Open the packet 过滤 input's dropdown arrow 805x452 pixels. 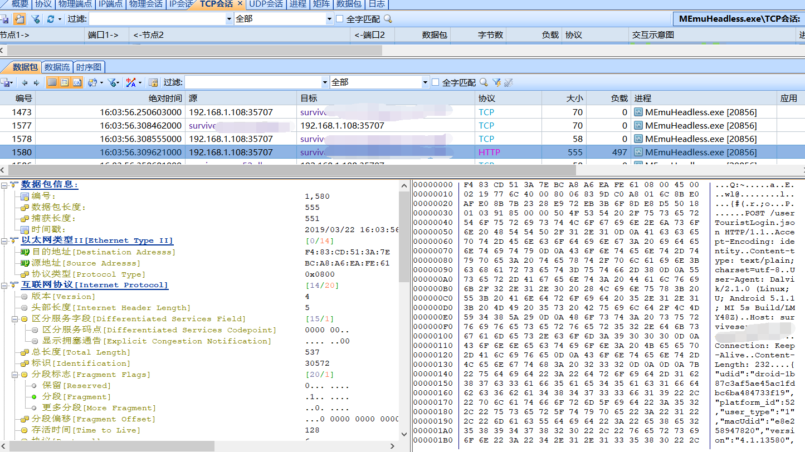325,82
